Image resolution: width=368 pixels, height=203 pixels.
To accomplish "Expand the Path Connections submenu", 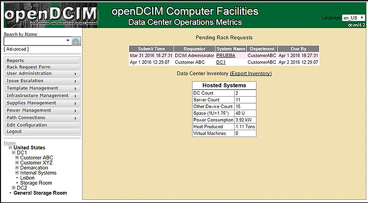I will click(x=42, y=117).
